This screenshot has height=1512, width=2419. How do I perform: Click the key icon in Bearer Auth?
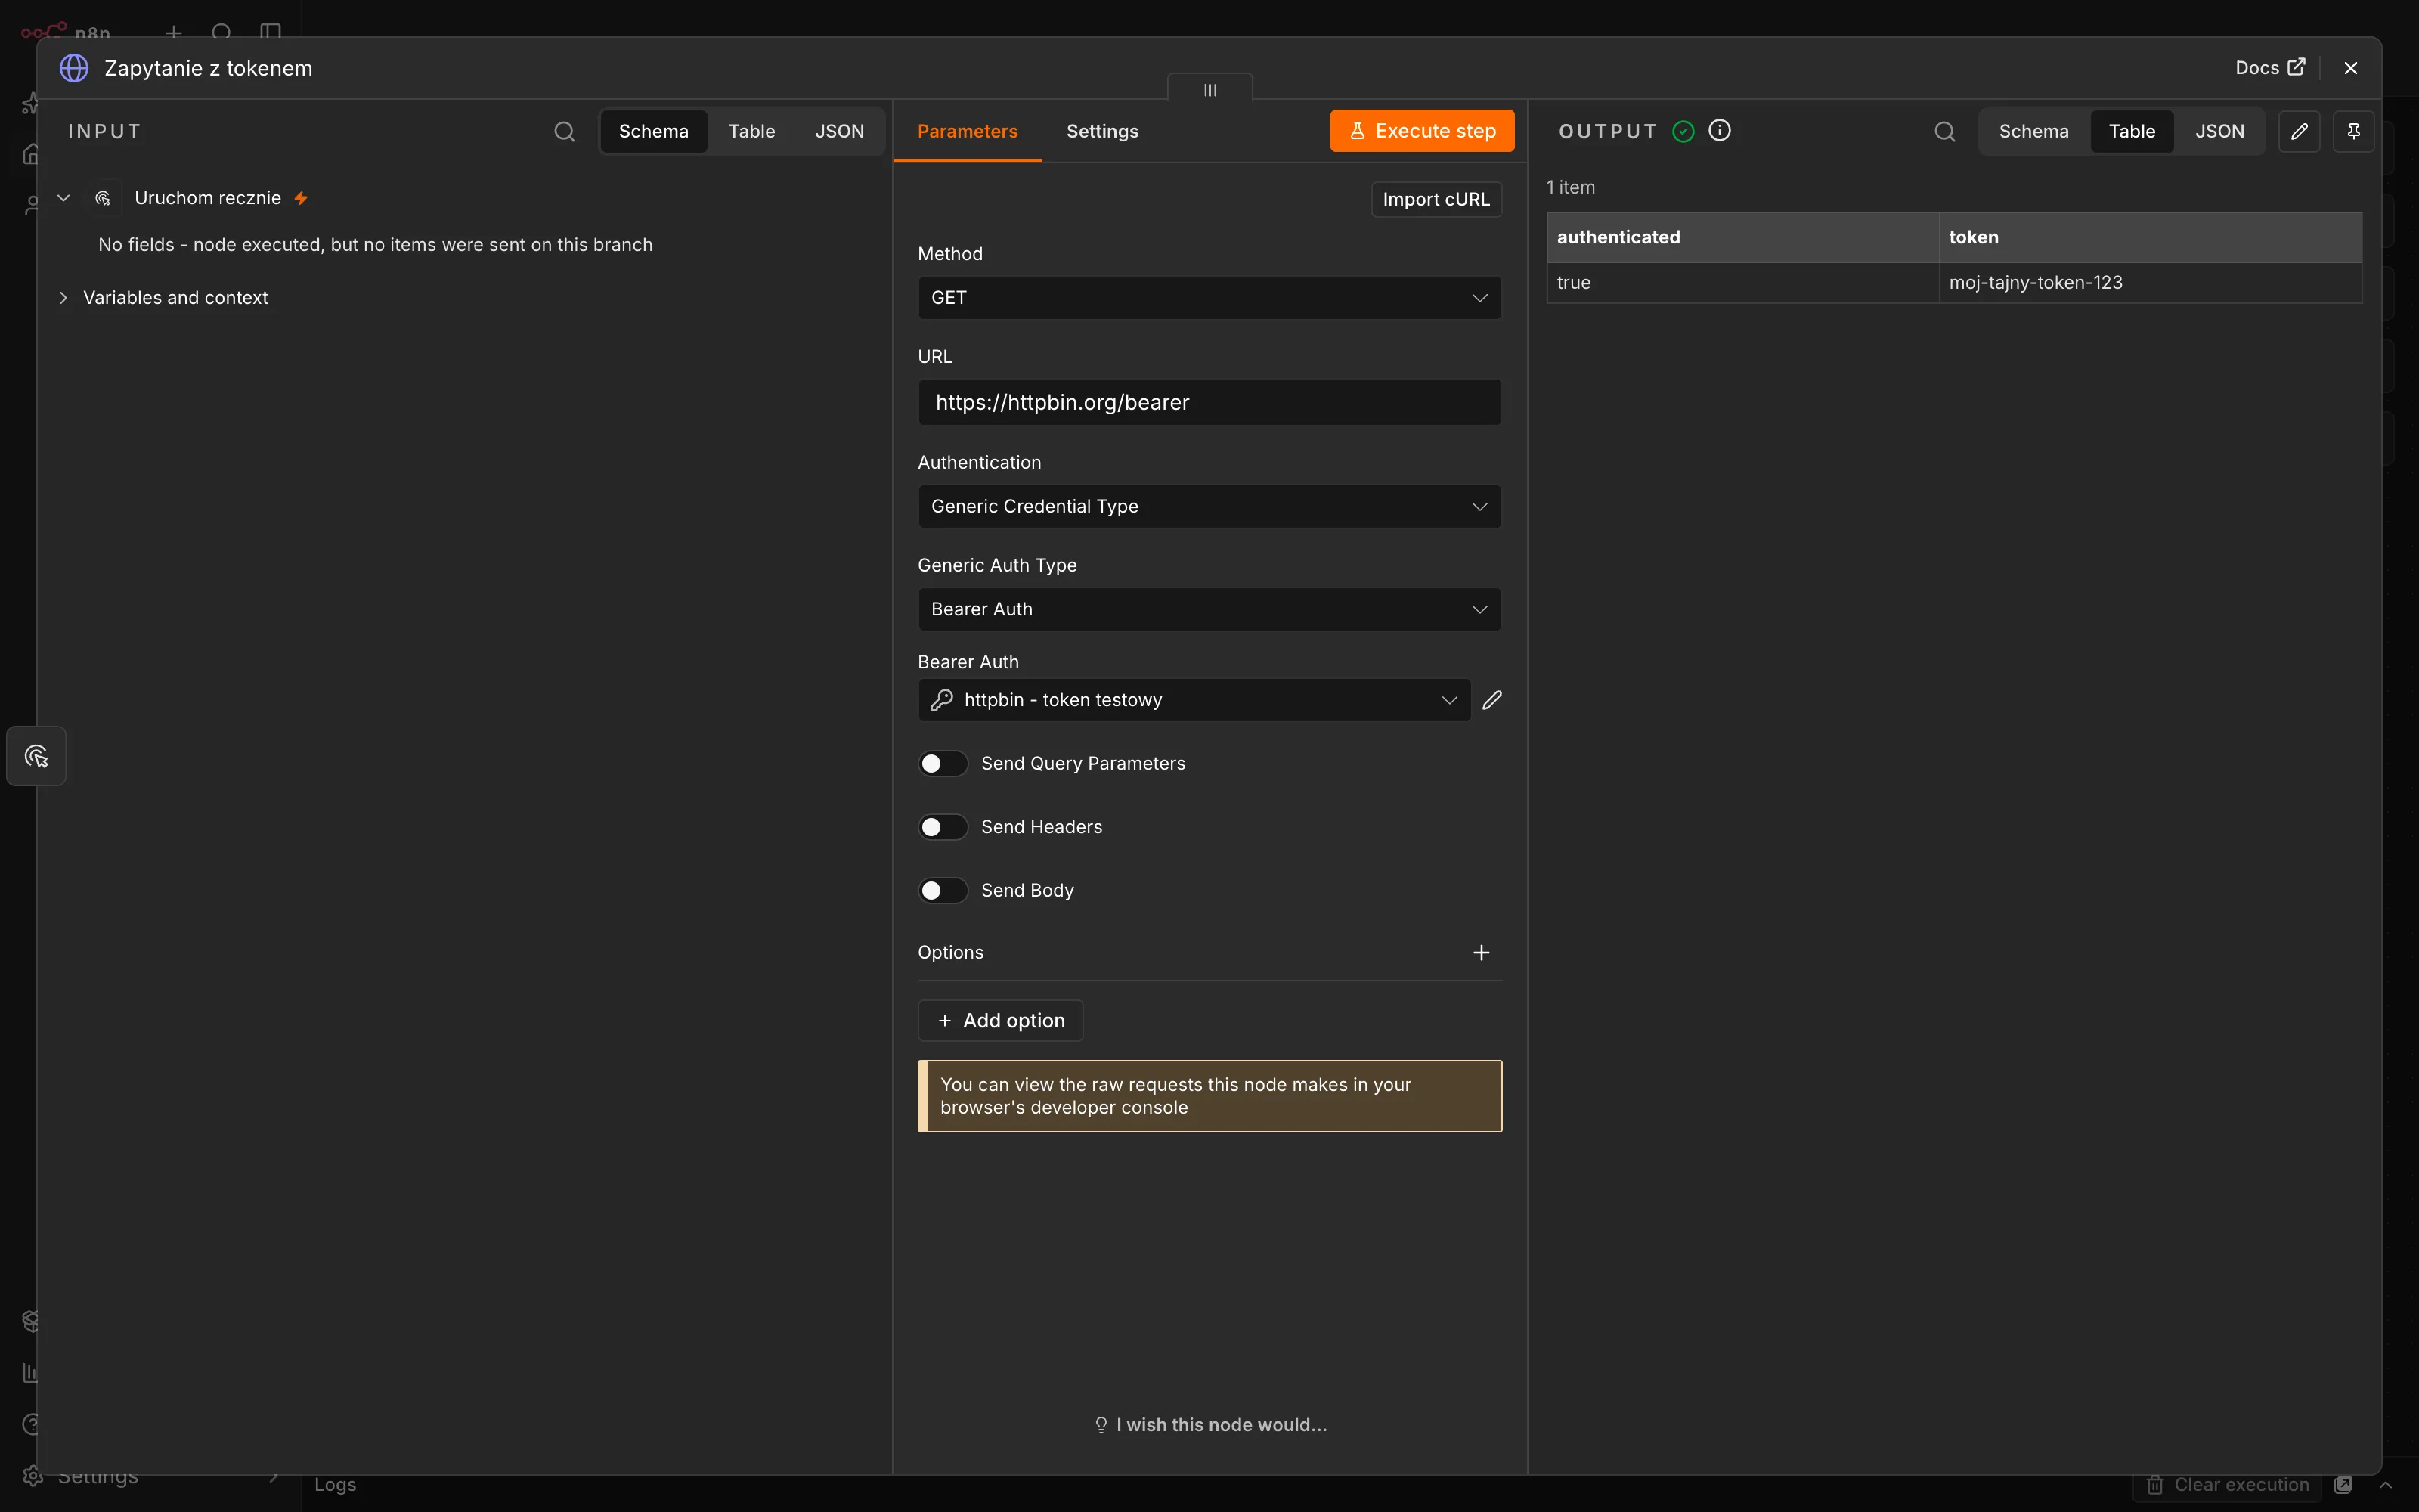tap(940, 700)
